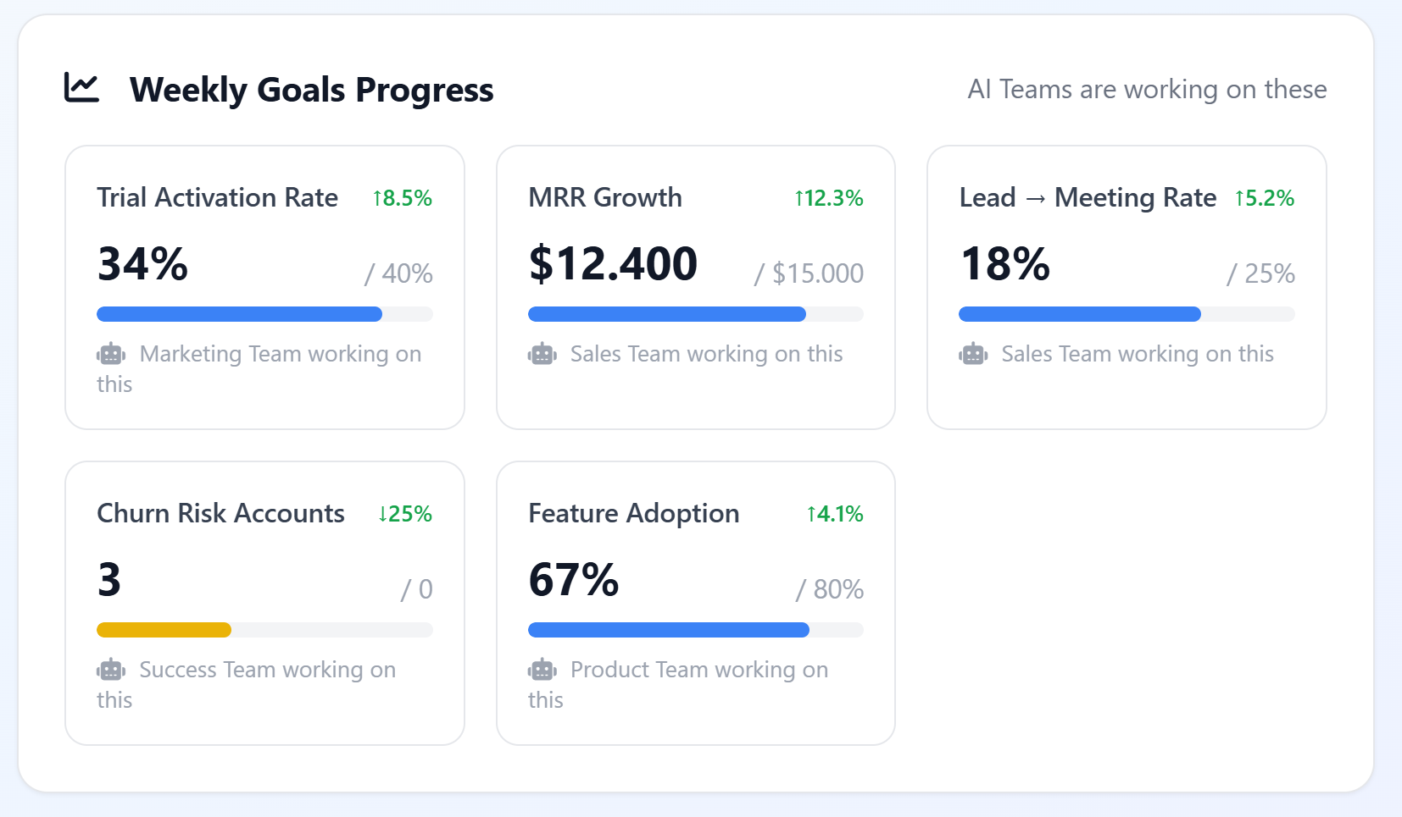Click the green down arrow next to 25%
Viewport: 1402px width, 817px height.
[382, 513]
